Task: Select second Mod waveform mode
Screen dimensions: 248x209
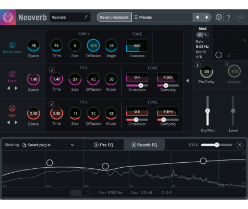Action: point(206,35)
